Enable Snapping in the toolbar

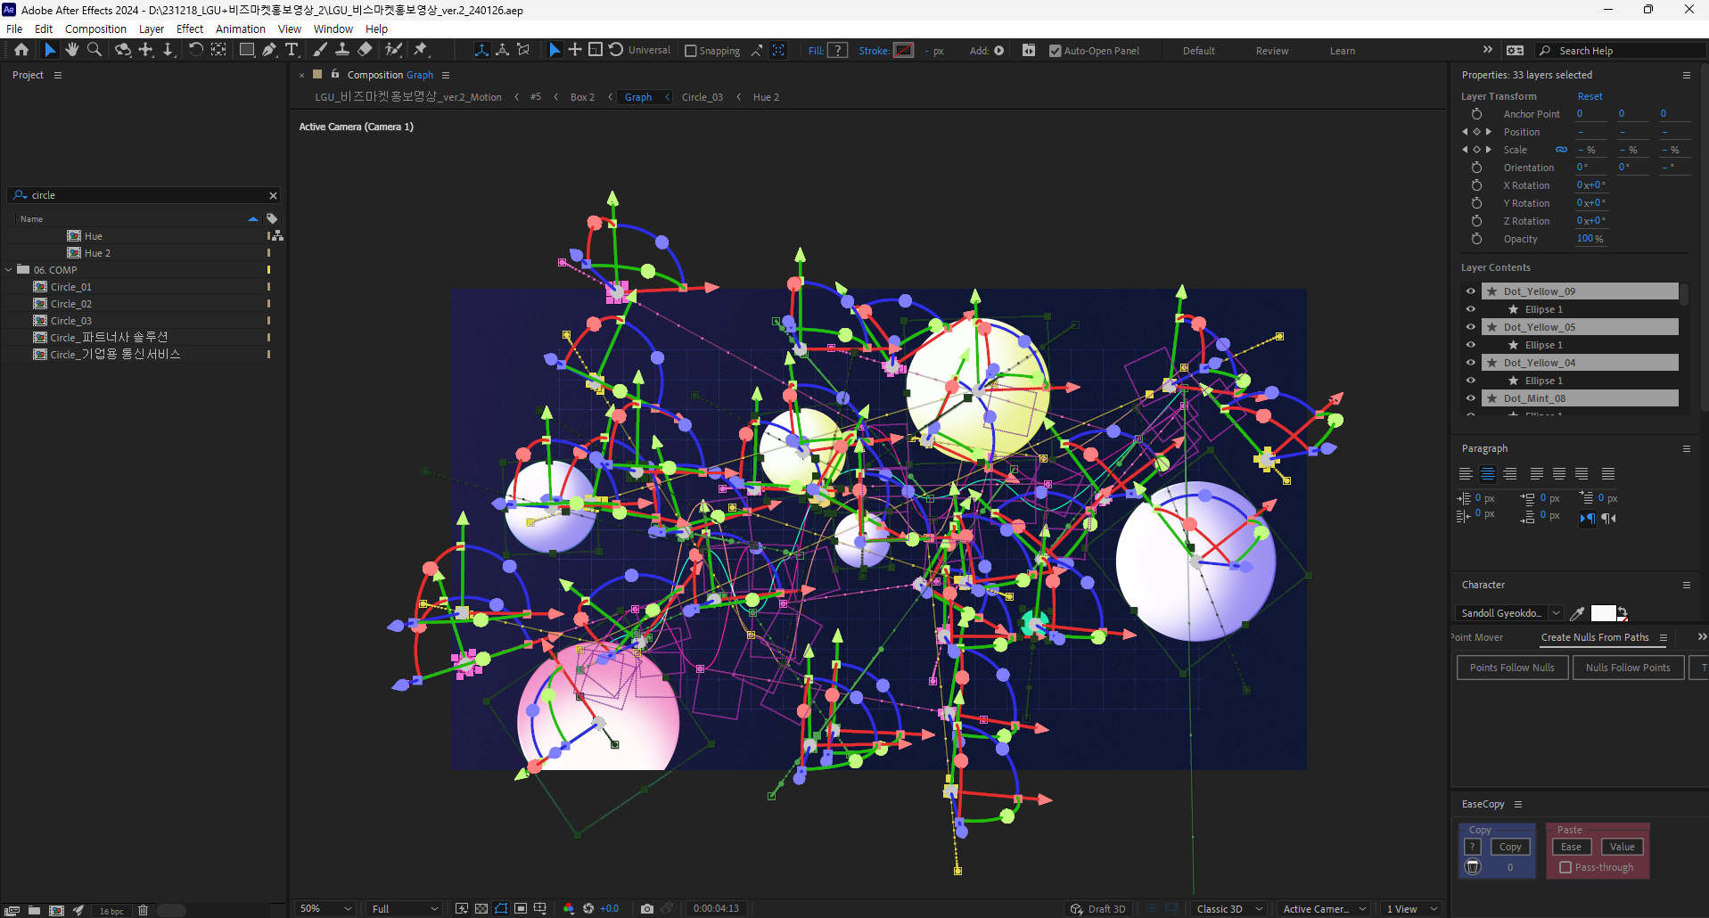click(691, 50)
